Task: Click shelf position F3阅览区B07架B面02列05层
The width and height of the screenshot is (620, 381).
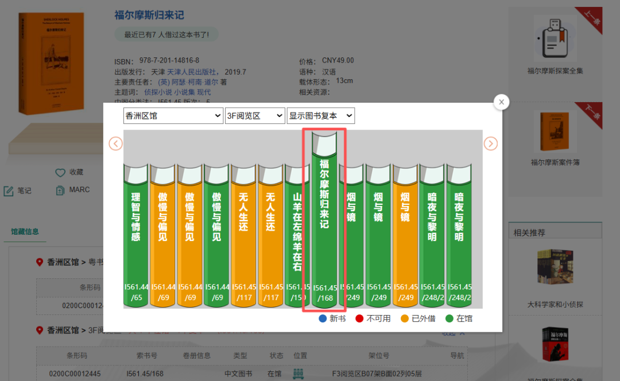Action: pos(377,374)
